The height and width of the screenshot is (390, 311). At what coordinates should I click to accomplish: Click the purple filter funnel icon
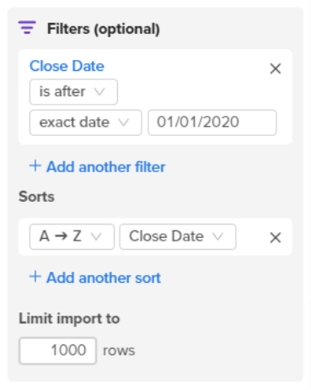[x=27, y=27]
